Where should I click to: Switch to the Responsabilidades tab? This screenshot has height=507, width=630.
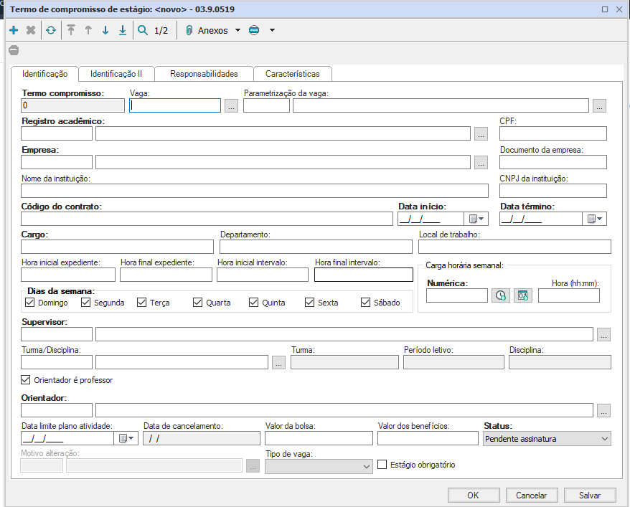(x=204, y=74)
